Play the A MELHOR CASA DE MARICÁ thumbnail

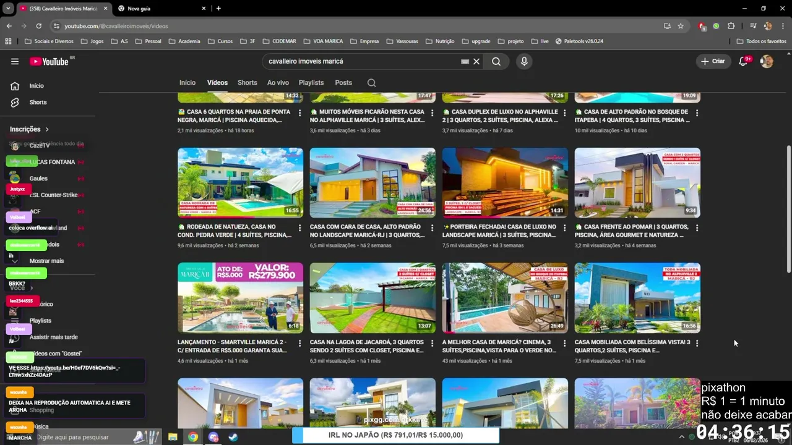[x=505, y=298]
